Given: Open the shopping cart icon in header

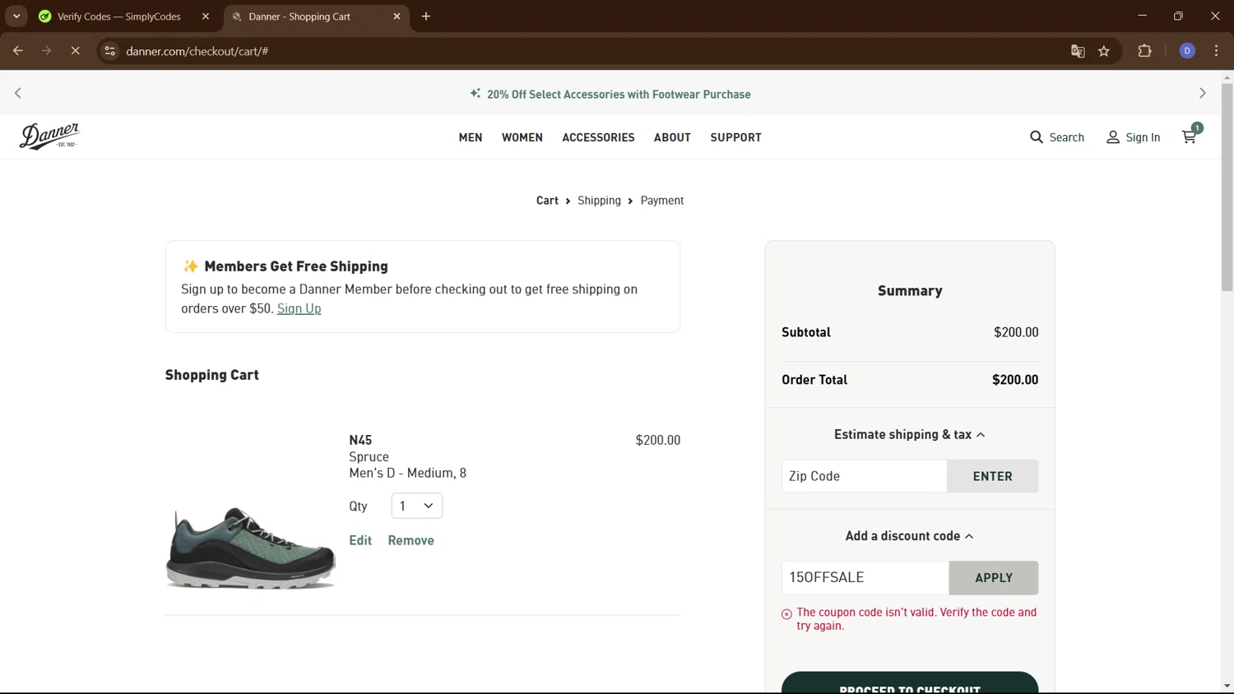Looking at the screenshot, I should click(x=1190, y=136).
